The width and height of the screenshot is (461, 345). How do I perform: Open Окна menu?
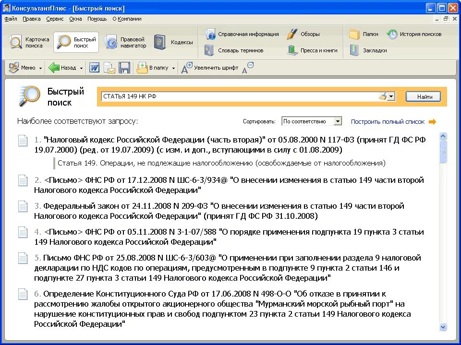click(75, 19)
